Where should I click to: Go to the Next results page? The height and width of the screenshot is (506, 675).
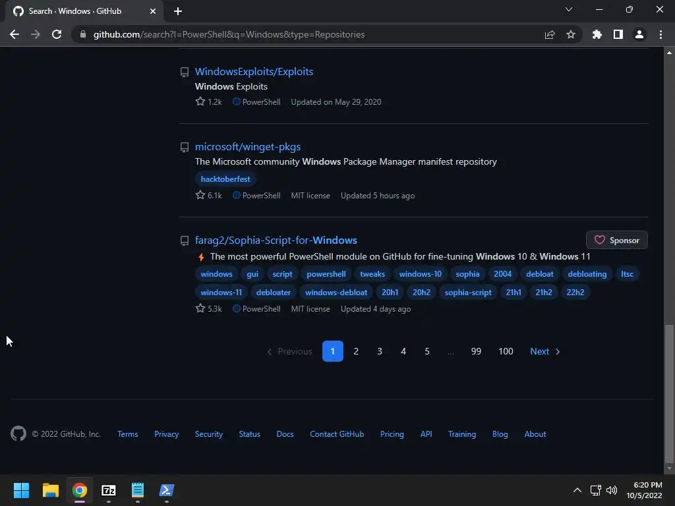[545, 351]
